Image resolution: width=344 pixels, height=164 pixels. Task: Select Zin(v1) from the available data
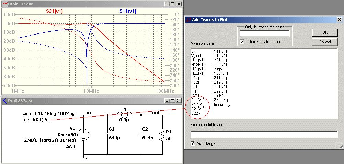(219, 96)
